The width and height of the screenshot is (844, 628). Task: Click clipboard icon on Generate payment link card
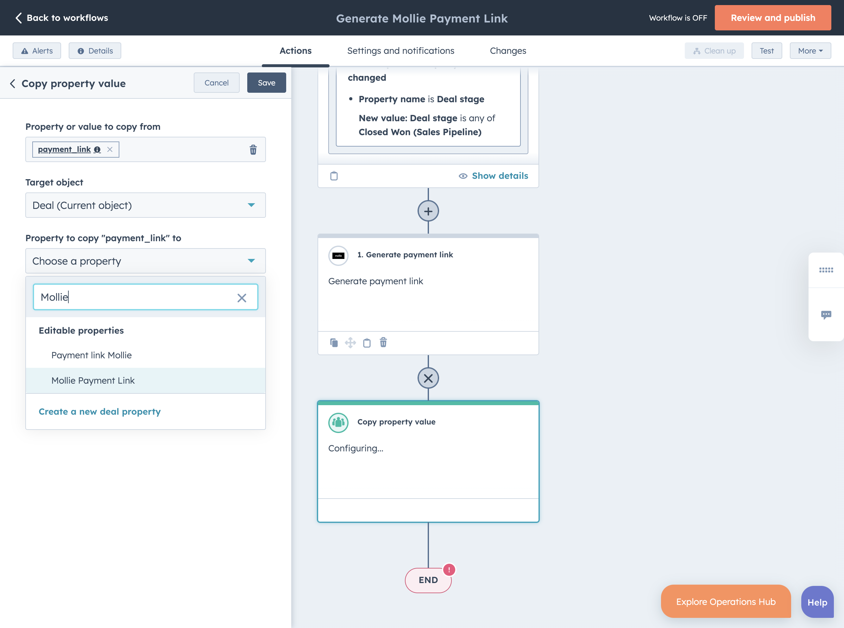[x=367, y=342]
